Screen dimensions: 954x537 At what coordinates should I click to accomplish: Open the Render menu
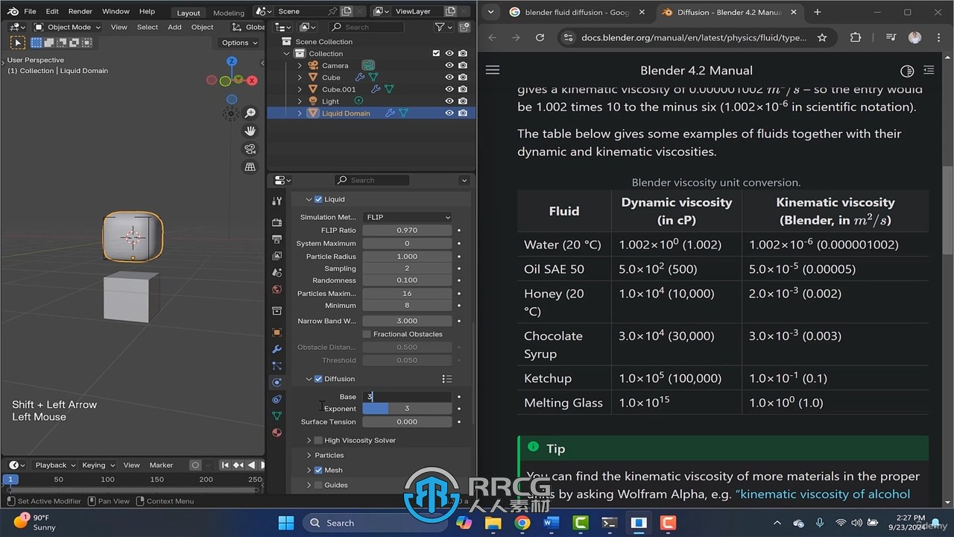[x=80, y=11]
